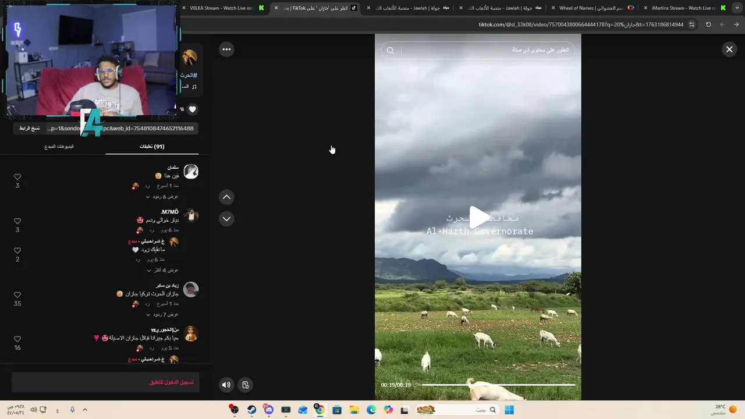Like the comment by زياد بن سافر

click(17, 295)
